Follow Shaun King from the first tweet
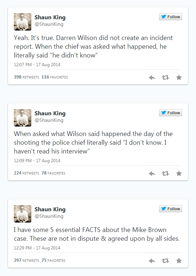 pos(171,17)
